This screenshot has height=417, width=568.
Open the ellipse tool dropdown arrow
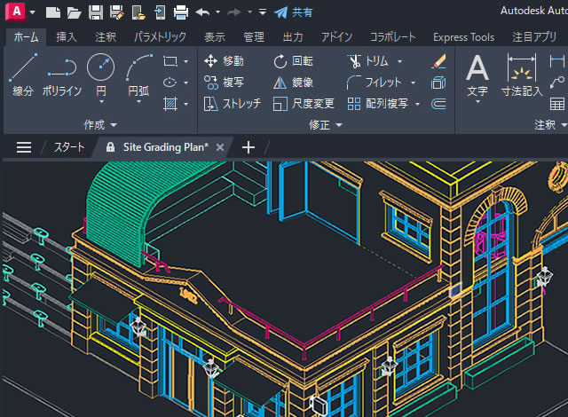pos(185,83)
